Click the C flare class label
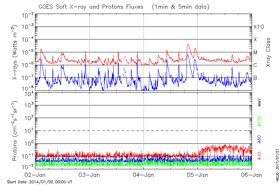The height and width of the screenshot is (185, 280). click(255, 65)
